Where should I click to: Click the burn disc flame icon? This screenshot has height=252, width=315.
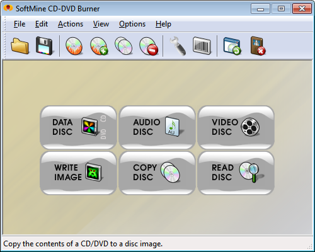[74, 46]
